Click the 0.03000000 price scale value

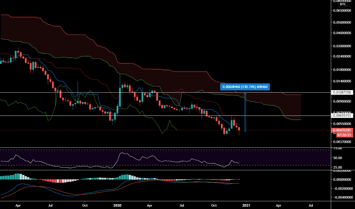342,46
